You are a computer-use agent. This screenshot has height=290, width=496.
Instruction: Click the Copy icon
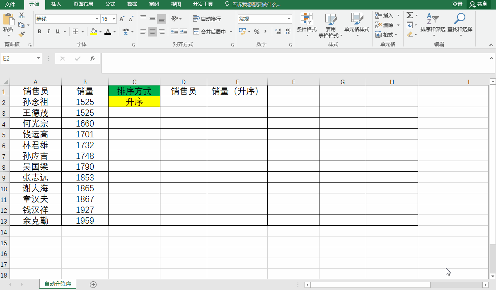click(x=22, y=25)
